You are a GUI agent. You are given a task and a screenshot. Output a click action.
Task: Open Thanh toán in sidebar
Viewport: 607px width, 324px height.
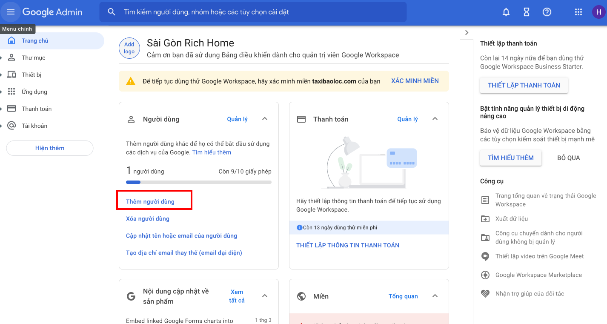point(52,109)
